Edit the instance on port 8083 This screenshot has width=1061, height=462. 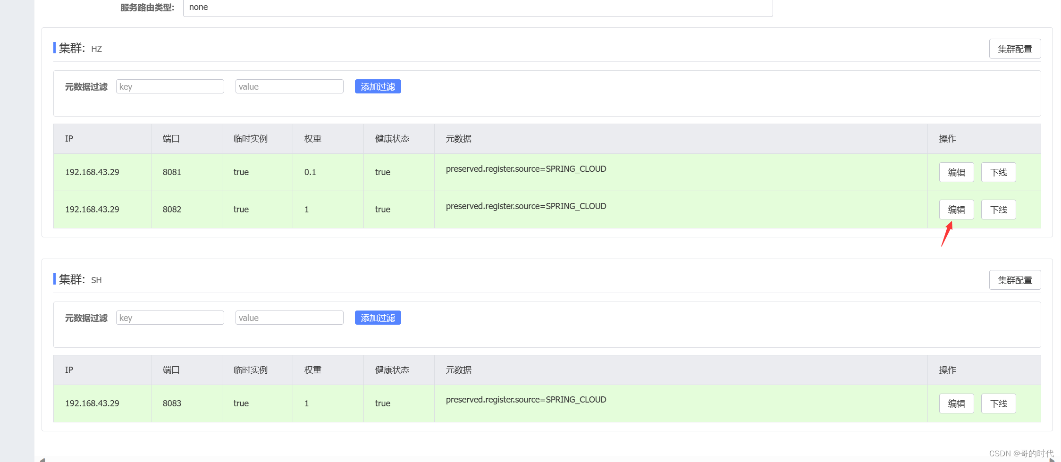tap(956, 404)
